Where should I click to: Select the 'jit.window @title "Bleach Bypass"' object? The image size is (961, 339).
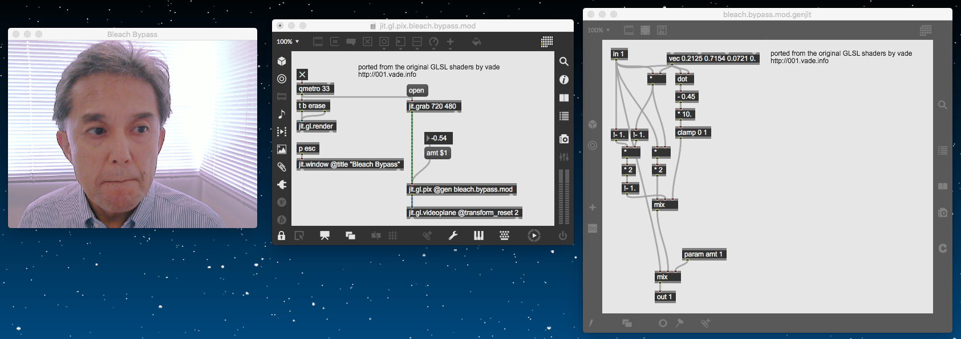click(x=350, y=164)
